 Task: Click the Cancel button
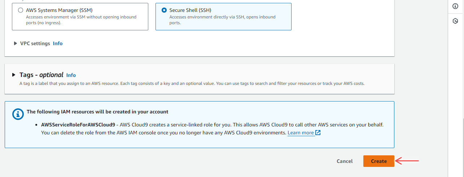point(345,161)
